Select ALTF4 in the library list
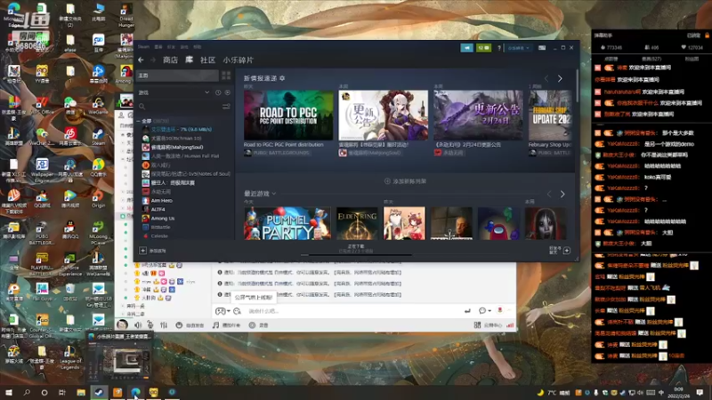Image resolution: width=712 pixels, height=400 pixels. tap(153, 209)
